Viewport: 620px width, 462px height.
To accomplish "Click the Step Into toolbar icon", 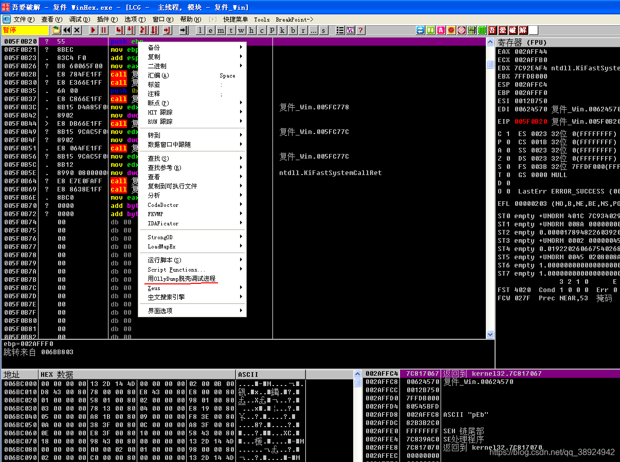I will tap(120, 30).
